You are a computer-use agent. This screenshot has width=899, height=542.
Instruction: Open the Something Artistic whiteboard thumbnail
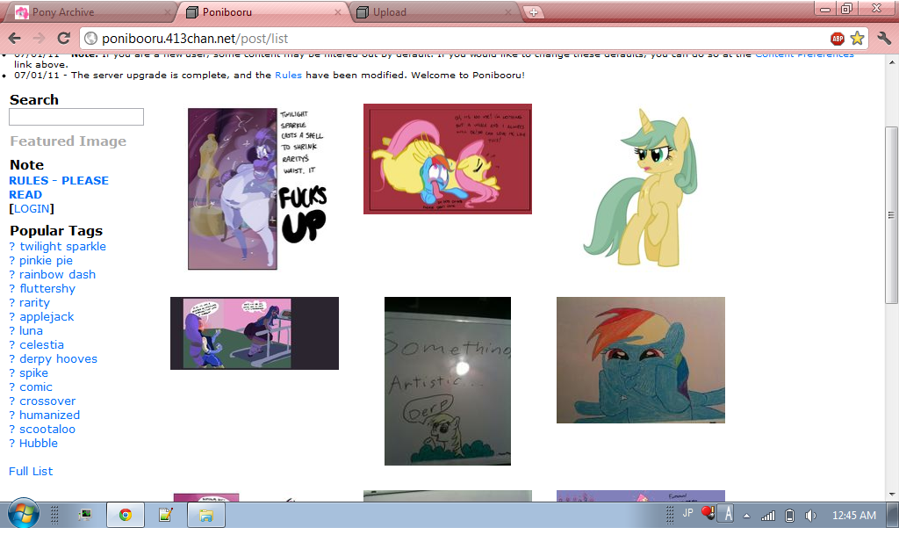click(x=447, y=381)
